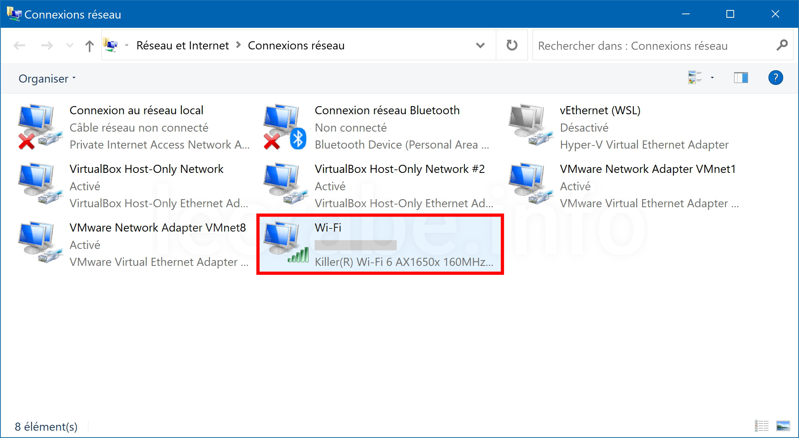This screenshot has width=799, height=438.
Task: Click the Wi-Fi connection name
Action: pos(328,228)
